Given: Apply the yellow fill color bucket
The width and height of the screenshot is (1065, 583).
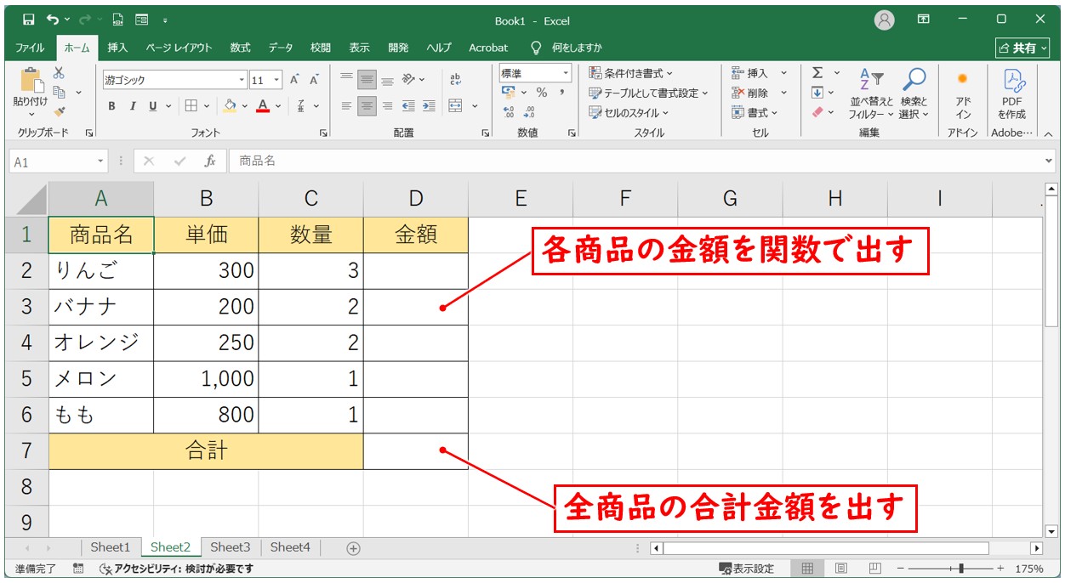Looking at the screenshot, I should pyautogui.click(x=229, y=106).
